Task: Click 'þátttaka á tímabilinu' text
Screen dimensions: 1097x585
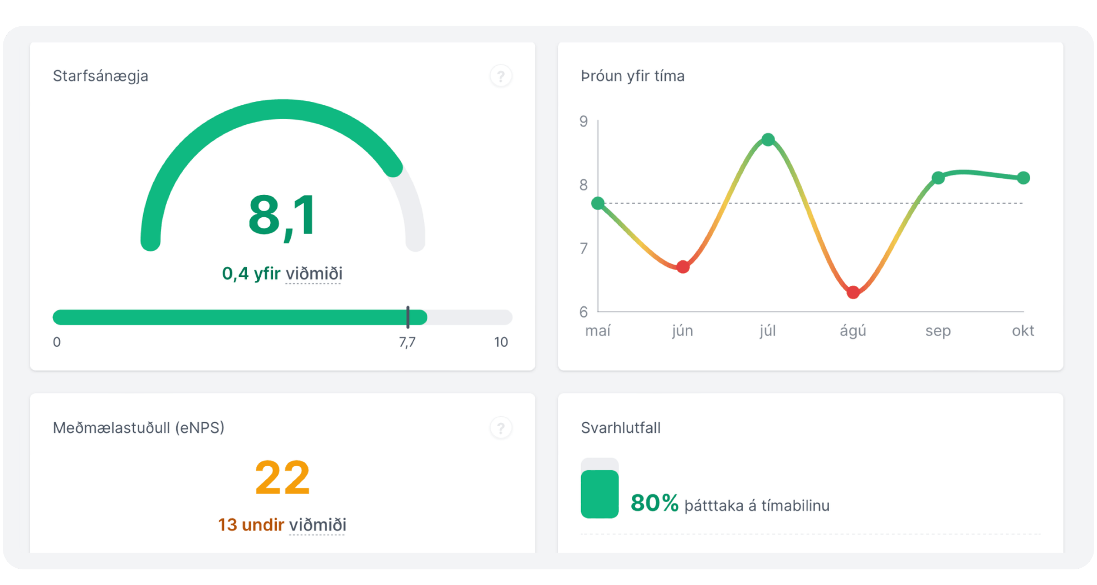Action: pyautogui.click(x=757, y=506)
